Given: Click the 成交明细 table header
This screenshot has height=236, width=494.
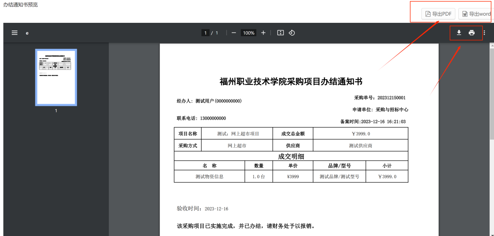Looking at the screenshot, I should pos(291,156).
